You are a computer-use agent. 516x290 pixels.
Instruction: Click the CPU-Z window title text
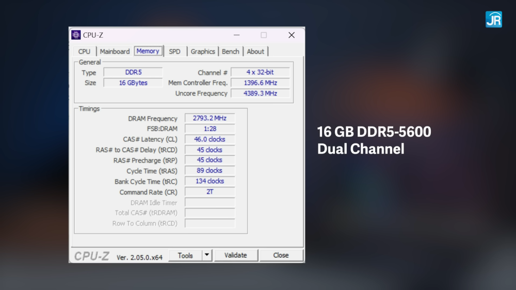93,35
